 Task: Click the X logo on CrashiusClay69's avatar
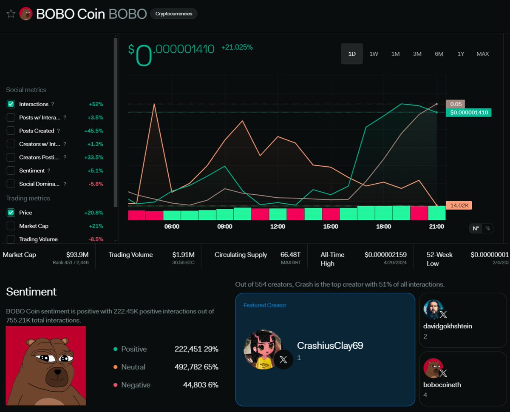coord(283,360)
